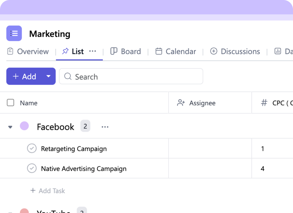Viewport: 293px width, 213px height.
Task: Switch to the Board tab
Action: tap(126, 51)
